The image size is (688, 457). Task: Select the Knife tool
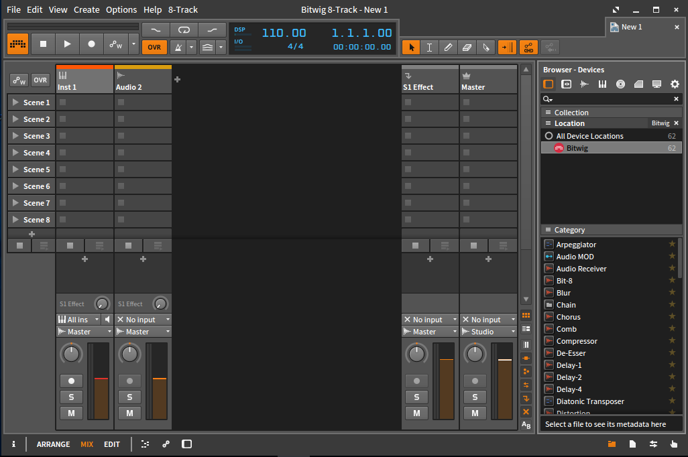pyautogui.click(x=485, y=48)
